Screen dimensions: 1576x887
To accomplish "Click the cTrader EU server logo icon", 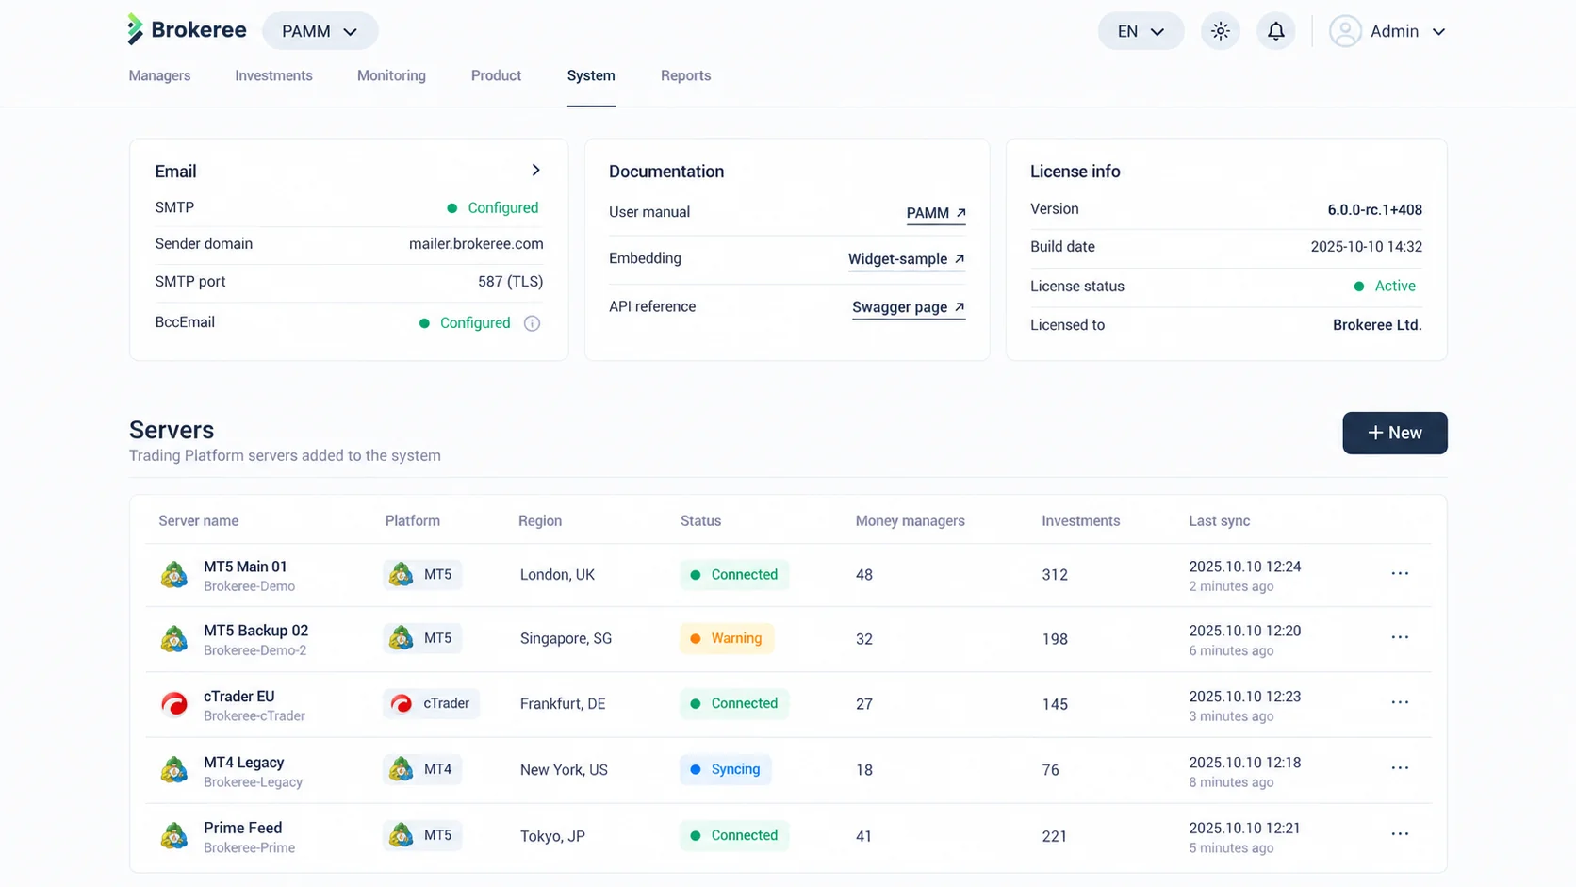I will 174,704.
